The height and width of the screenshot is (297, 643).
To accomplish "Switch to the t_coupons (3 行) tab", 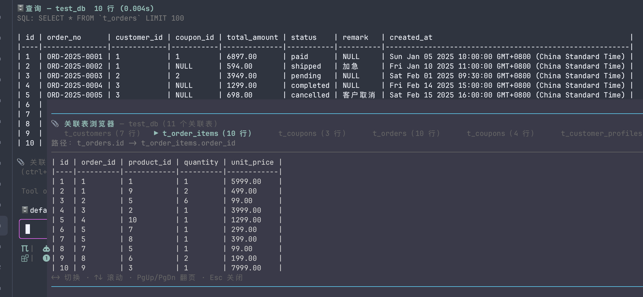I will pos(312,133).
